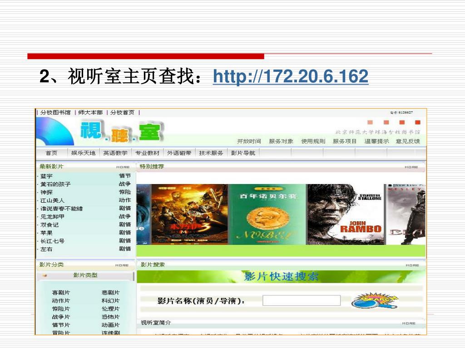Click the 影片类型 category header

[85, 275]
